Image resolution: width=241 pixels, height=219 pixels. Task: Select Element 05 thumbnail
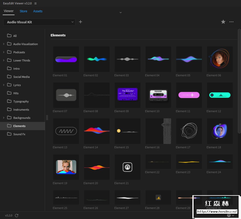tap(189, 59)
